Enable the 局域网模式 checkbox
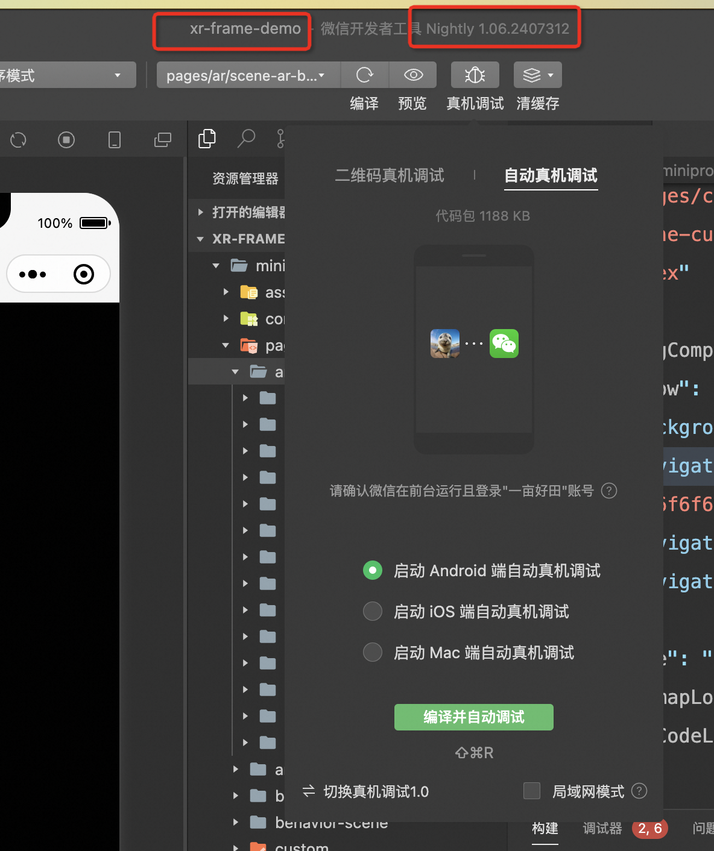Viewport: 714px width, 851px height. tap(532, 791)
